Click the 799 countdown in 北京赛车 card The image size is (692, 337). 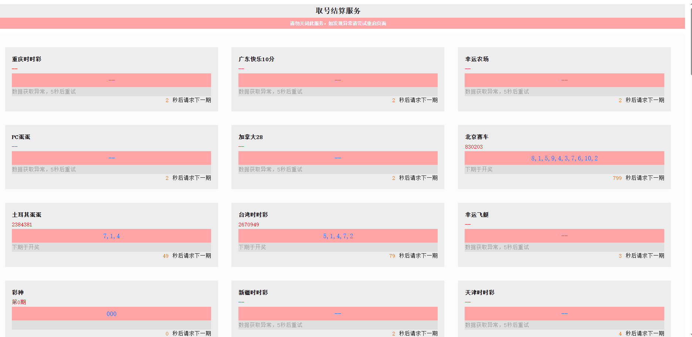click(617, 178)
